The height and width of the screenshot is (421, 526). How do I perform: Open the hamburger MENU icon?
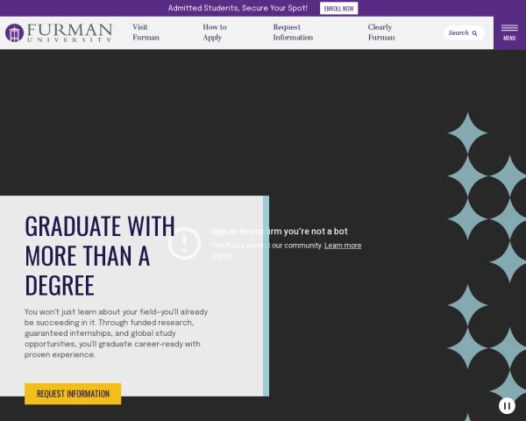coord(509,28)
